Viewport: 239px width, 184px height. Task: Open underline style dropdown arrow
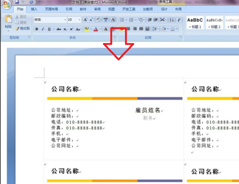pos(54,29)
